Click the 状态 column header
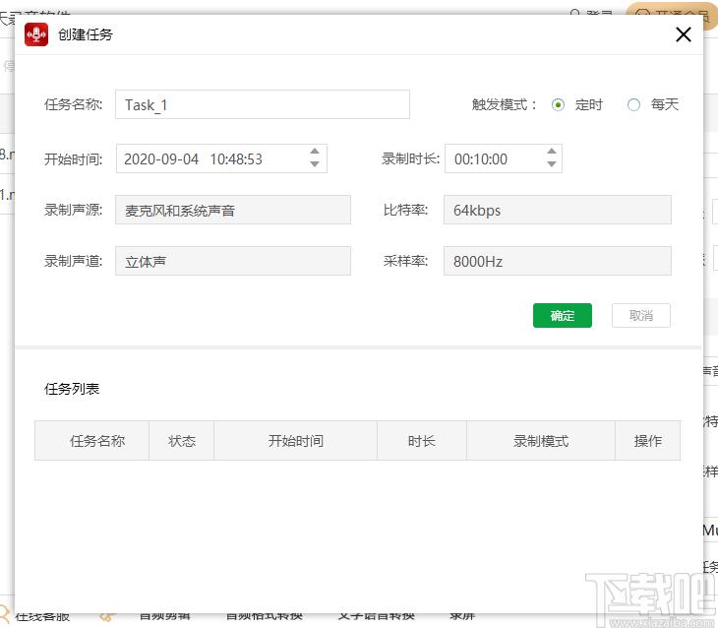Viewport: 718px width, 628px height. coord(181,441)
